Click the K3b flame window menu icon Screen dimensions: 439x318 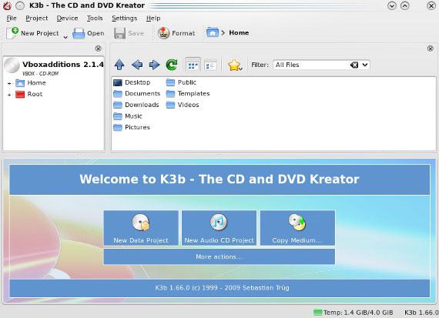(7, 5)
